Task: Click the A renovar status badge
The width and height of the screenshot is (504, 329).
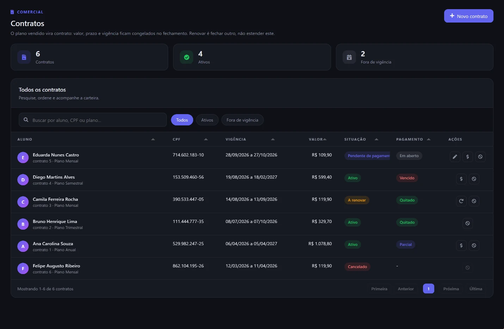Action: (357, 200)
